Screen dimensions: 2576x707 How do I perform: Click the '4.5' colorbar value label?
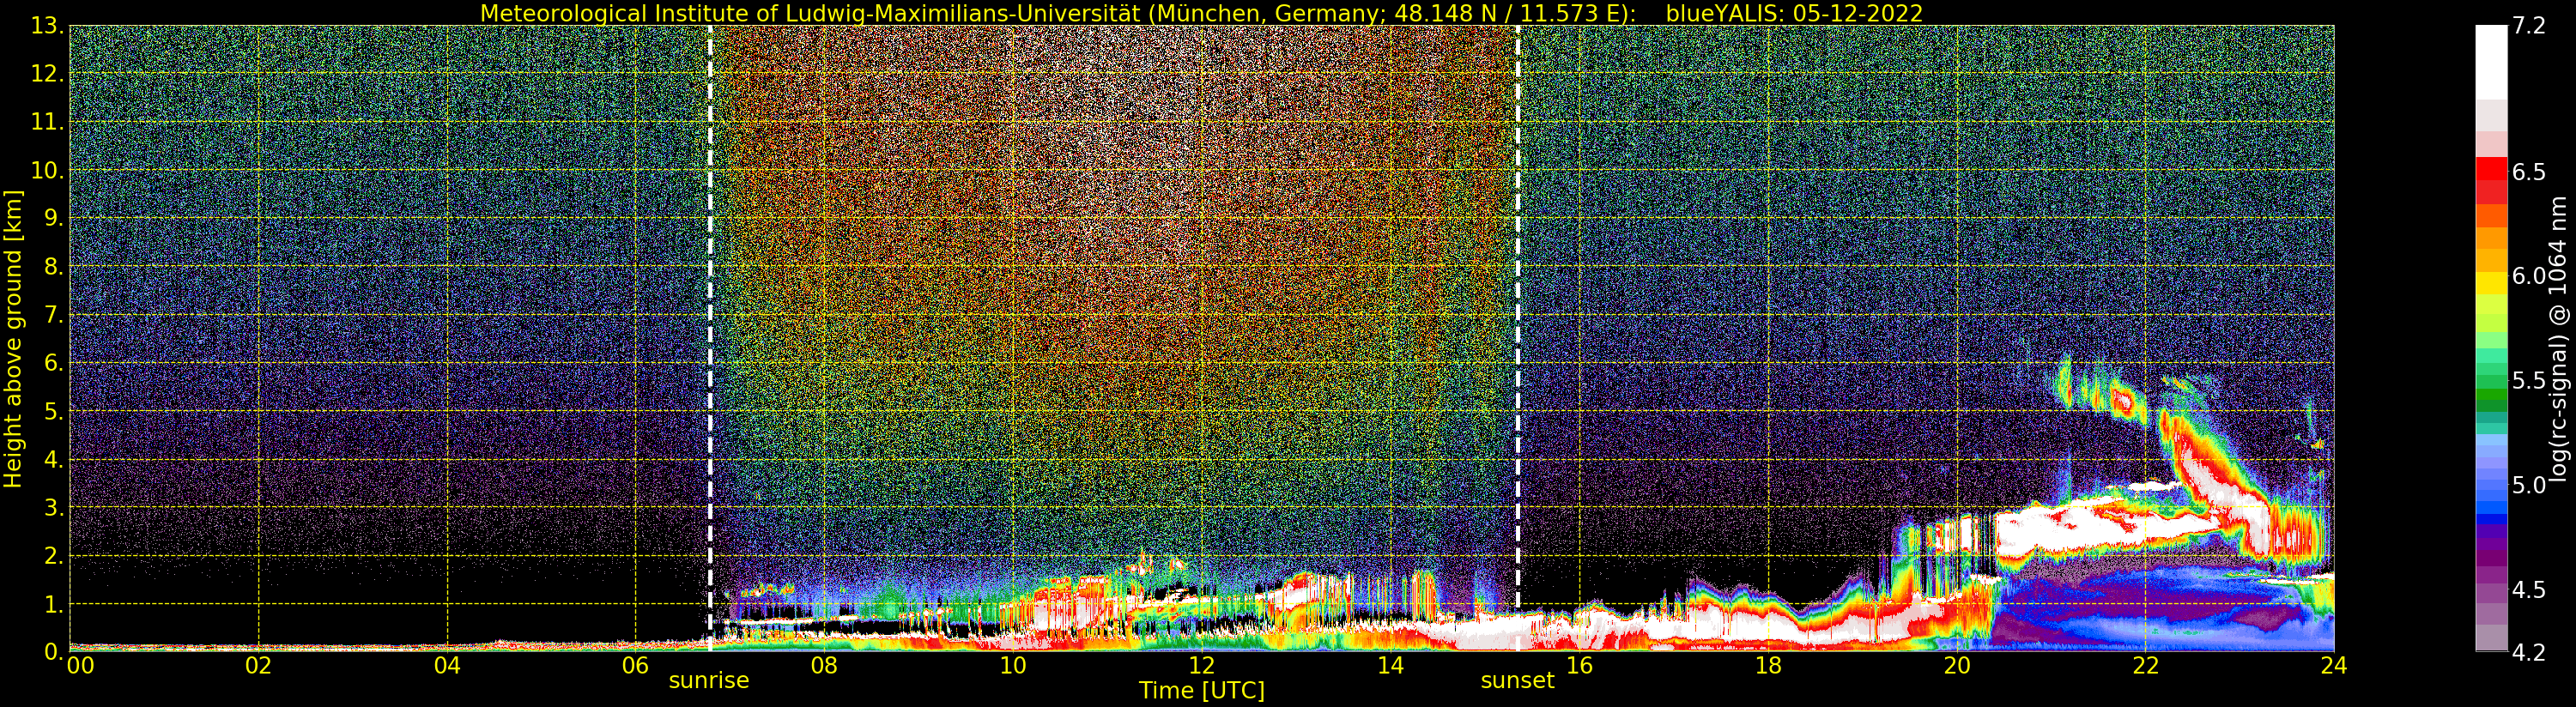pos(2529,590)
